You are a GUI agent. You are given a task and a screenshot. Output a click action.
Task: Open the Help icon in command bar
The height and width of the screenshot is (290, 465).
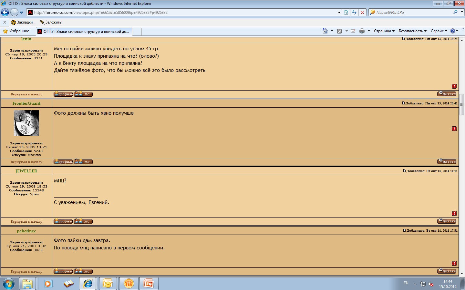(x=453, y=31)
